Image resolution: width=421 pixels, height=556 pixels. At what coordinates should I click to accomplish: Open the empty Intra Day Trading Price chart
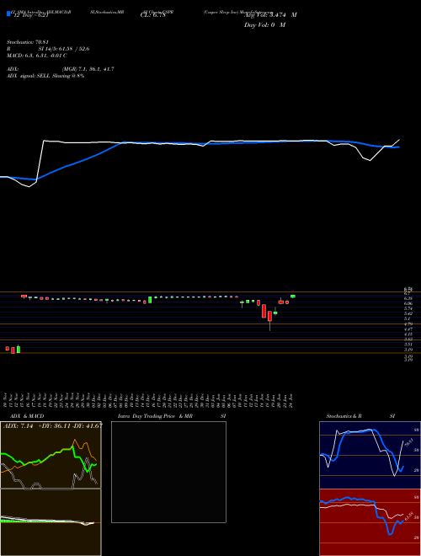[x=168, y=472]
